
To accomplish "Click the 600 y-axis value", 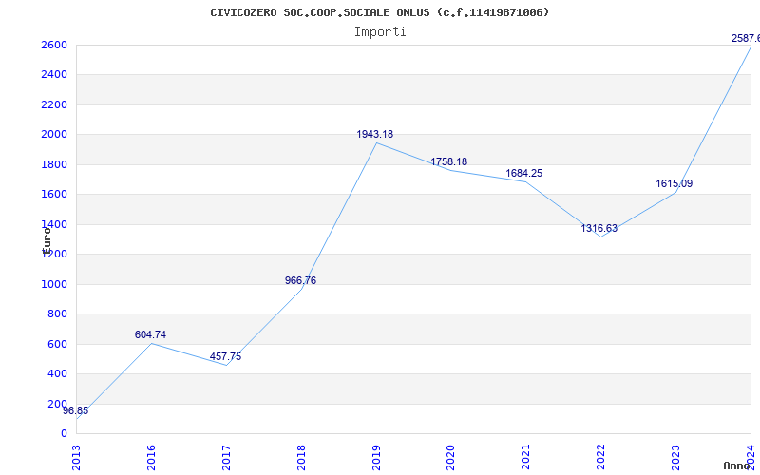I will point(58,344).
